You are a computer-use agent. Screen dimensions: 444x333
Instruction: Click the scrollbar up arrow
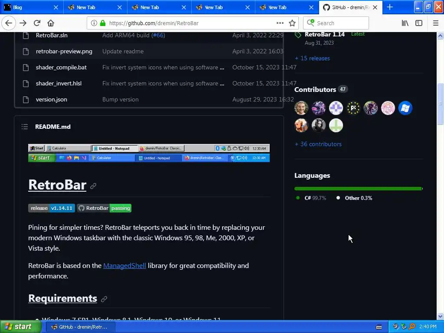(x=440, y=36)
